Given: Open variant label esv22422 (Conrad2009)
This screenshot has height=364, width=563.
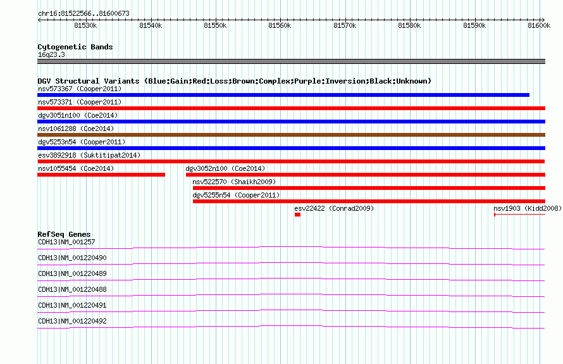Looking at the screenshot, I should [334, 208].
